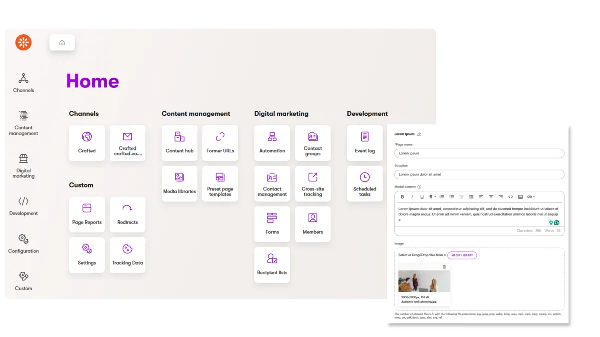The height and width of the screenshot is (337, 600).
Task: Toggle italic formatting in editor toolbar
Action: tap(412, 197)
